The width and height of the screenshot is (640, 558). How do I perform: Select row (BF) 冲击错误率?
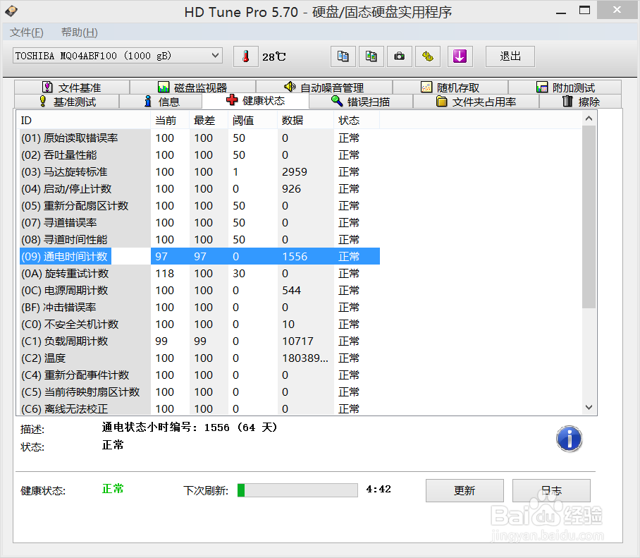[x=199, y=307]
